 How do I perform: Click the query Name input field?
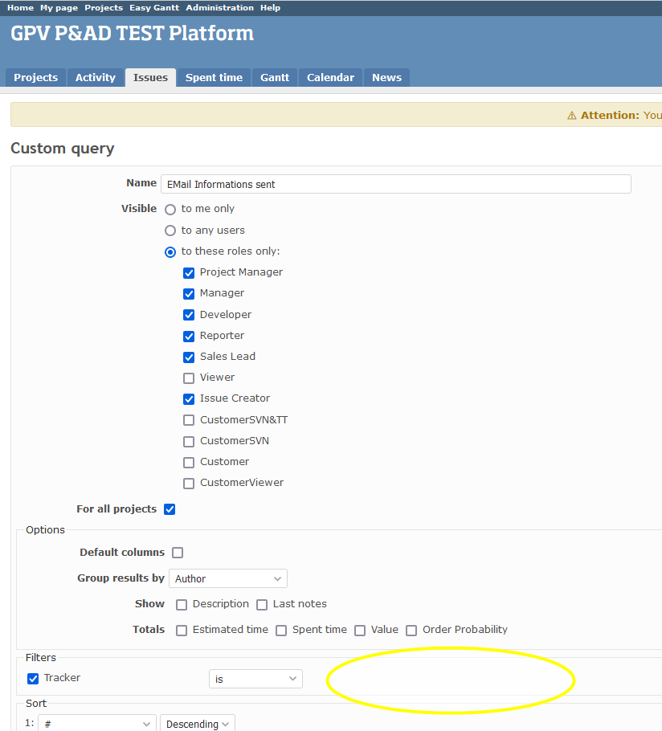click(x=396, y=184)
